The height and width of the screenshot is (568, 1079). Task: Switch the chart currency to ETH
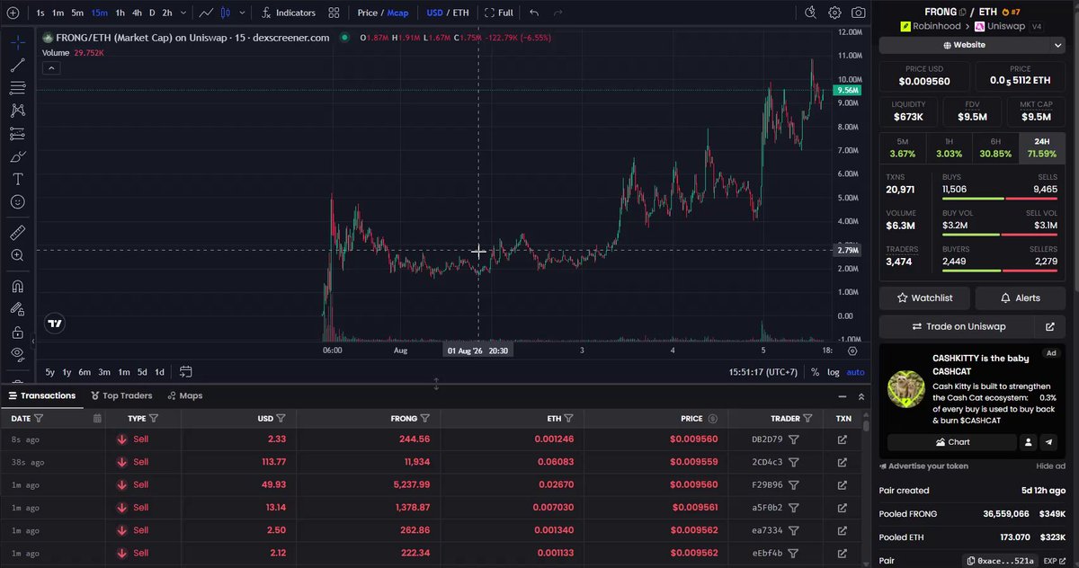[x=460, y=13]
